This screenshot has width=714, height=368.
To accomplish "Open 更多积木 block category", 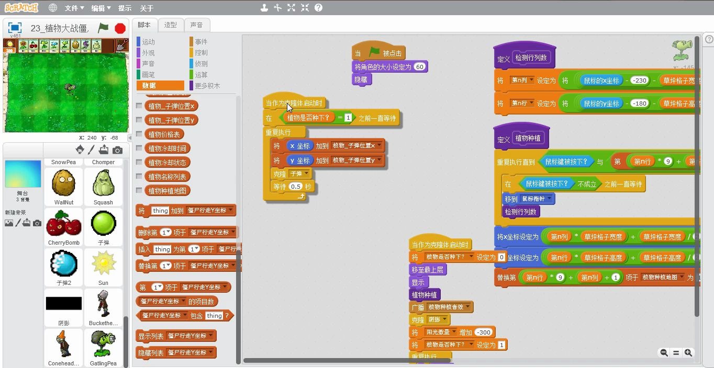I will click(x=207, y=85).
